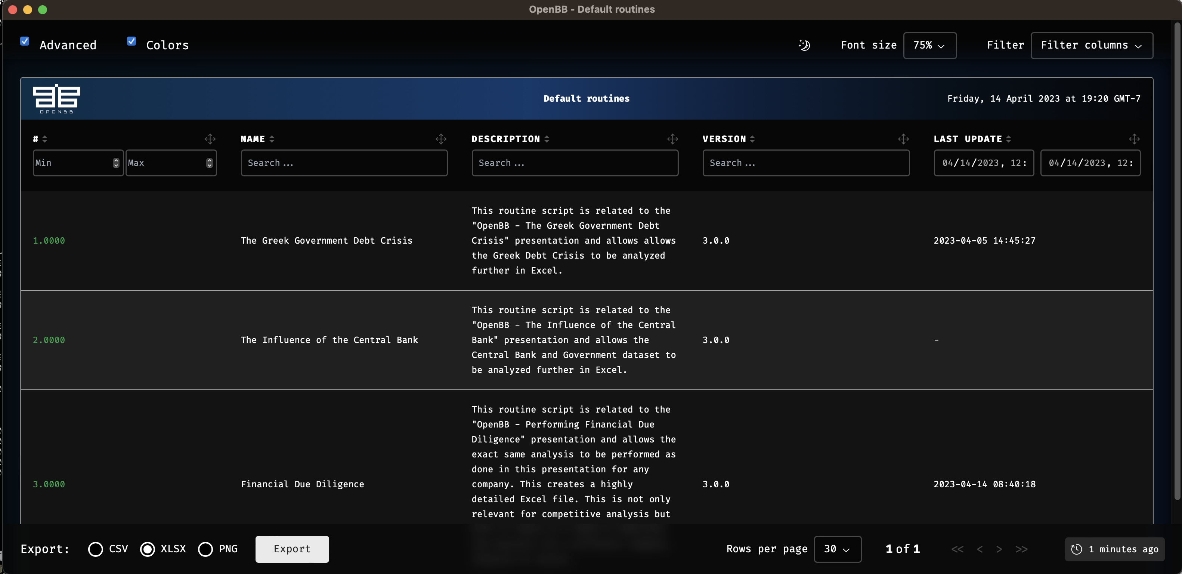The height and width of the screenshot is (574, 1182).
Task: Click 'The Influence of the Central Bank' cell
Action: tap(329, 340)
